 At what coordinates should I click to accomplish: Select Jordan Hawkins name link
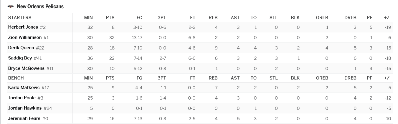coord(25,108)
